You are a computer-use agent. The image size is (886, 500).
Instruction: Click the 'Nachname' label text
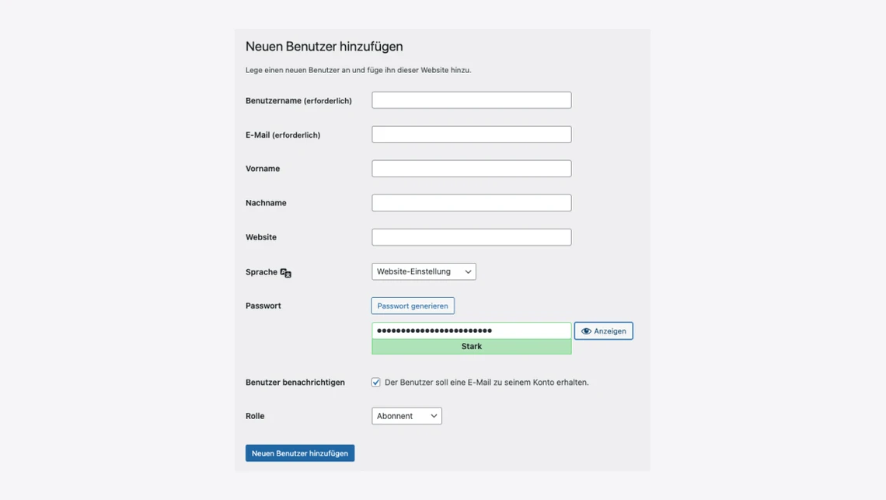pyautogui.click(x=266, y=203)
